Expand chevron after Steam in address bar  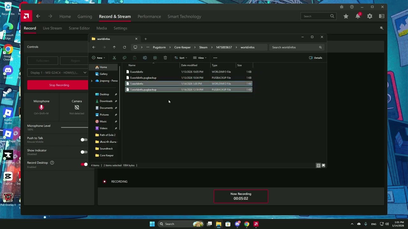[x=212, y=47]
